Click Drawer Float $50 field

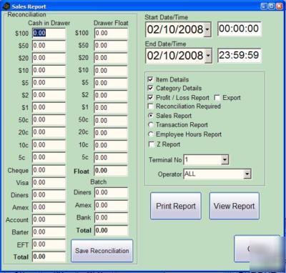click(111, 46)
